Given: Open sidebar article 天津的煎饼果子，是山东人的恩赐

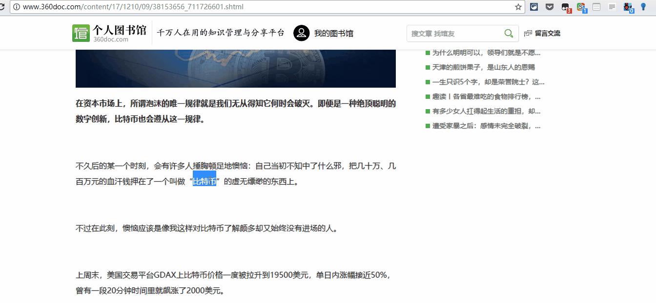Looking at the screenshot, I should pyautogui.click(x=483, y=67).
